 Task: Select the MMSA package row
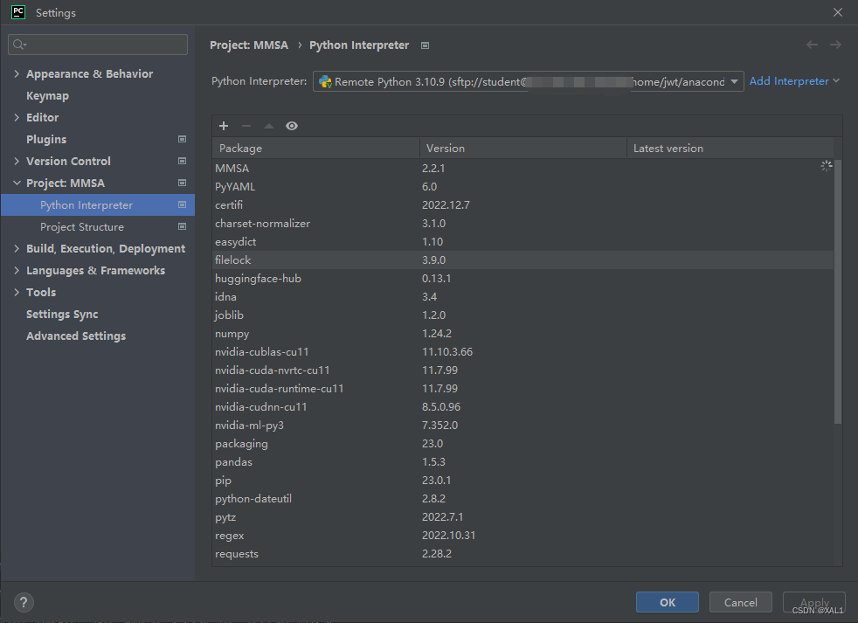point(522,168)
